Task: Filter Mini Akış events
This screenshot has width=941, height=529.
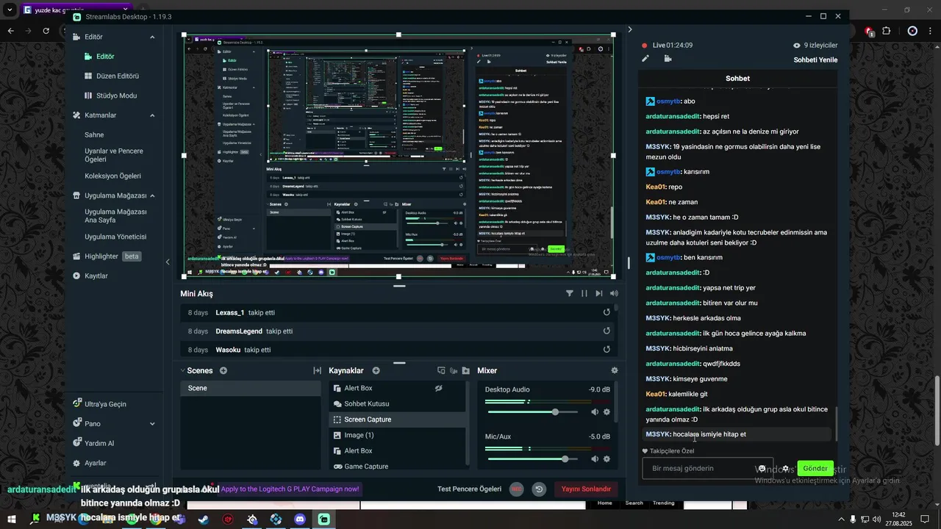Action: click(570, 293)
